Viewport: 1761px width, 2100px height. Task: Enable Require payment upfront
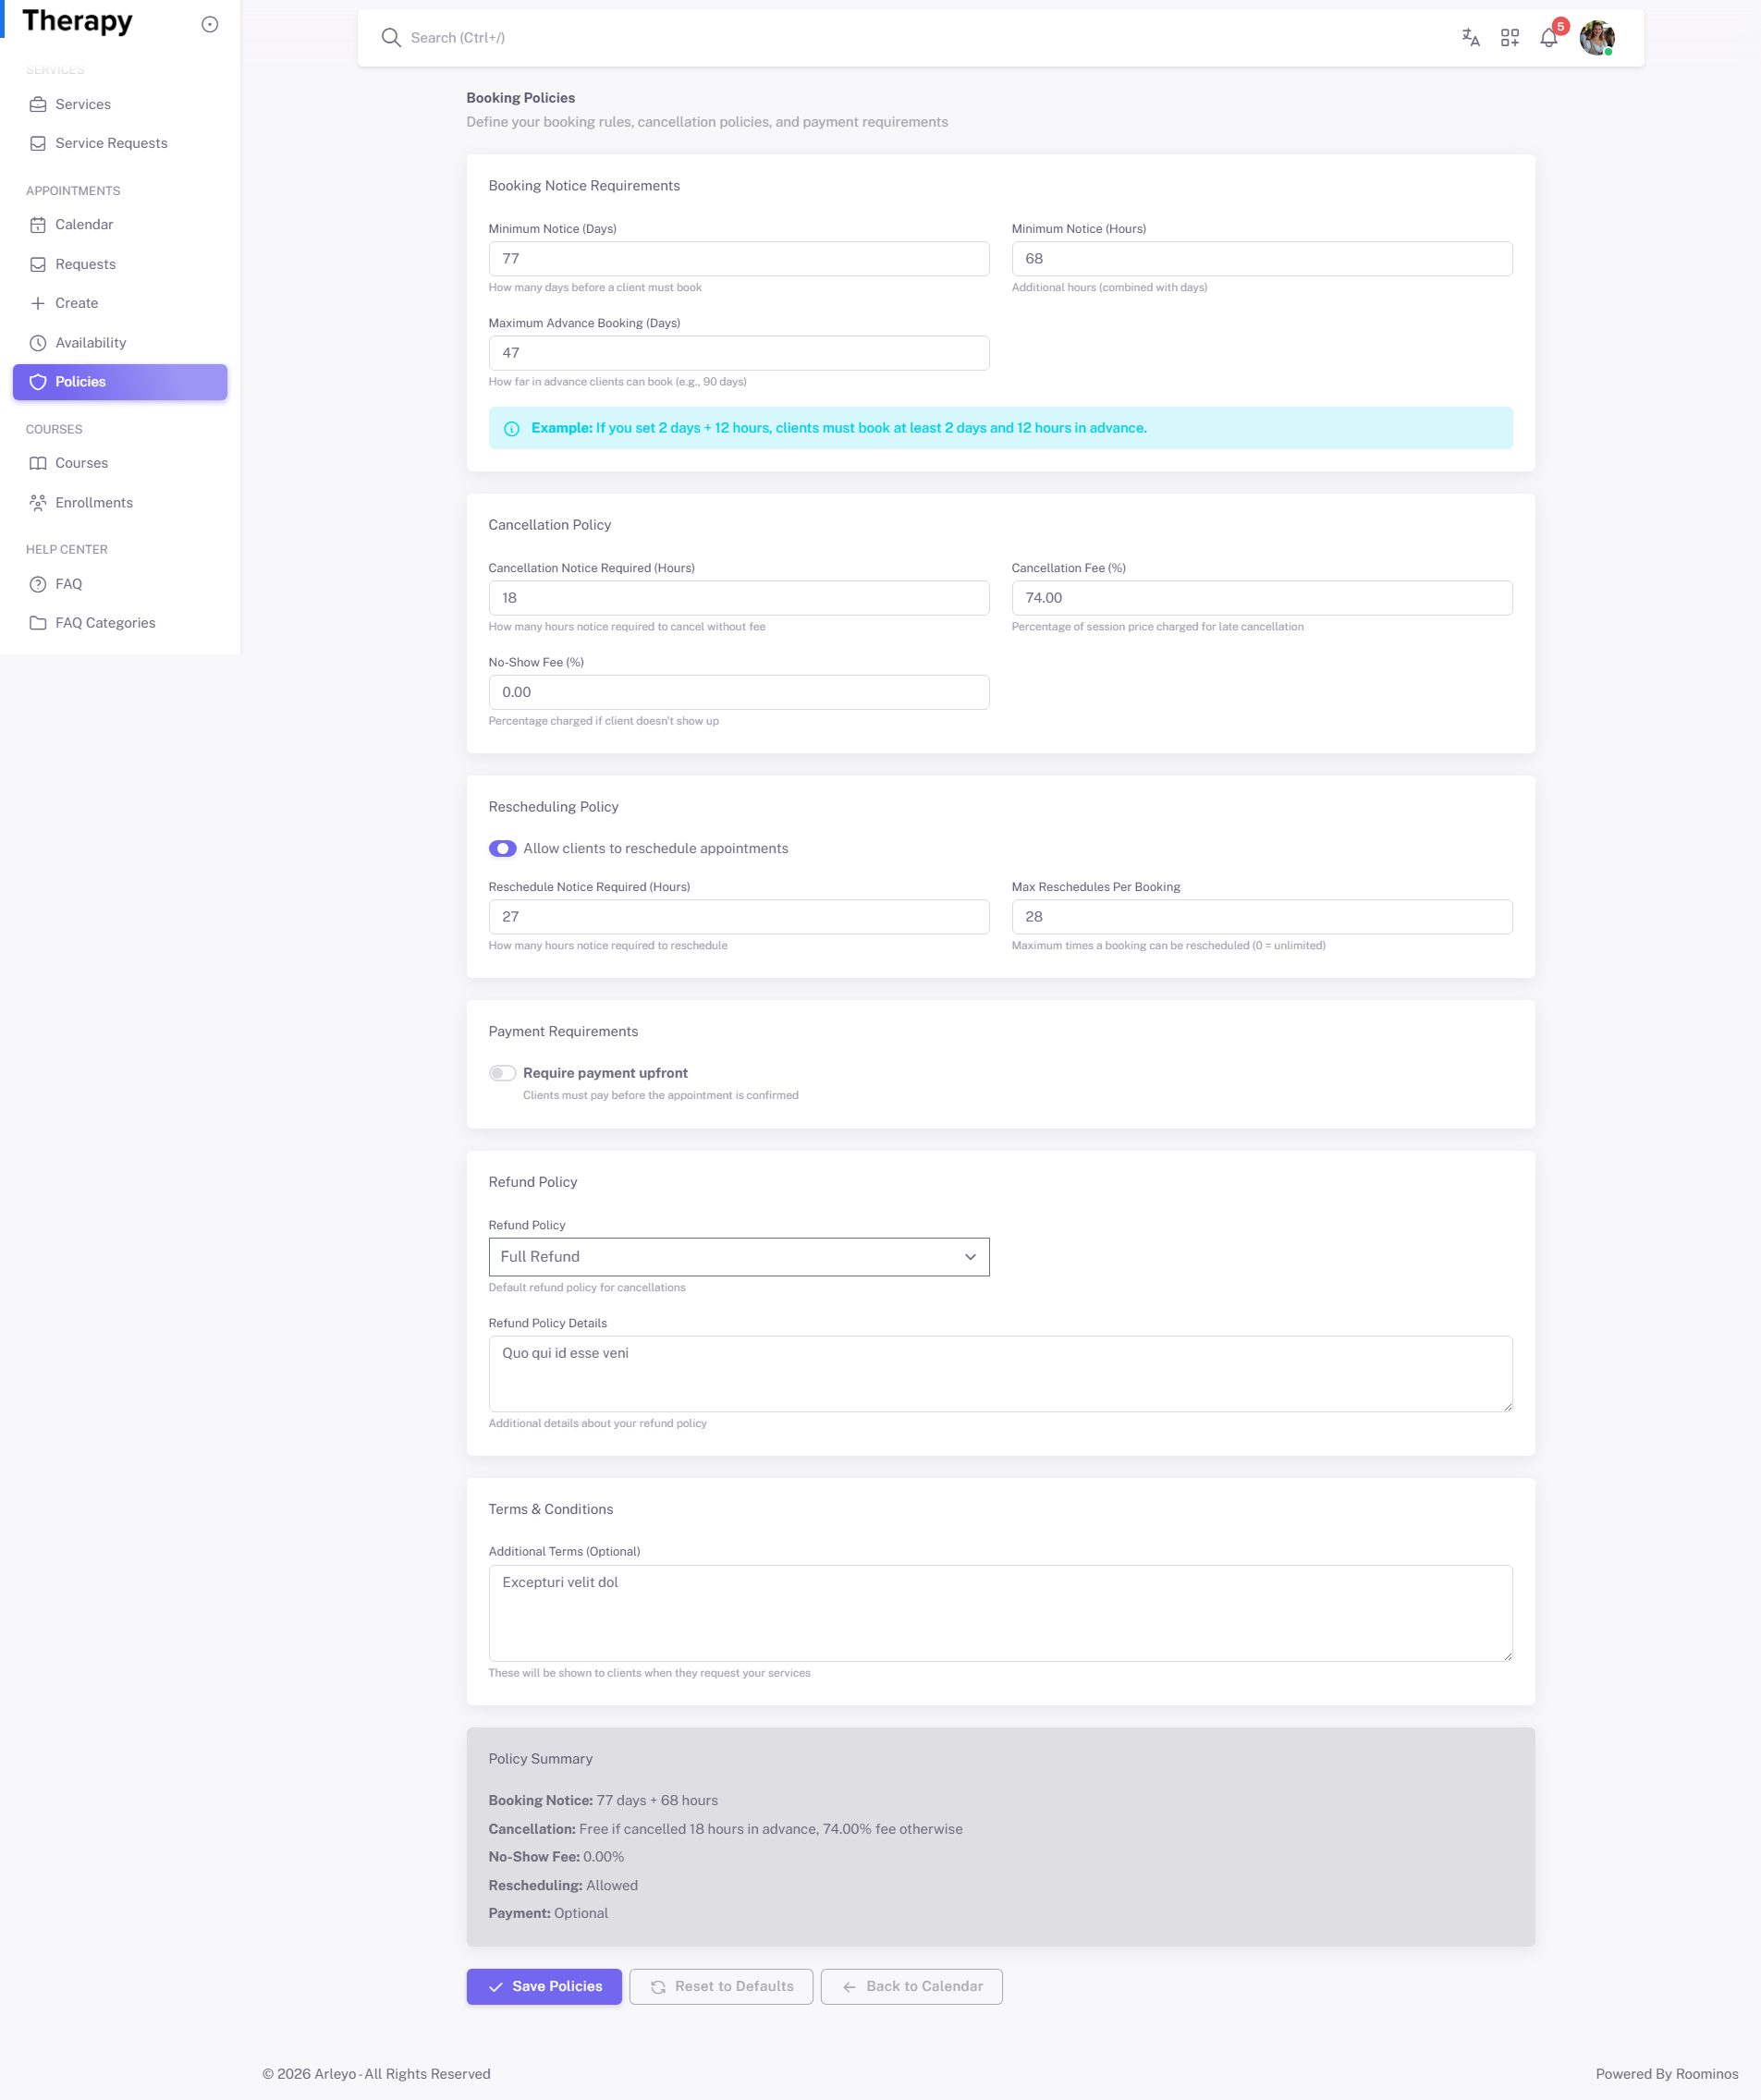pos(503,1072)
